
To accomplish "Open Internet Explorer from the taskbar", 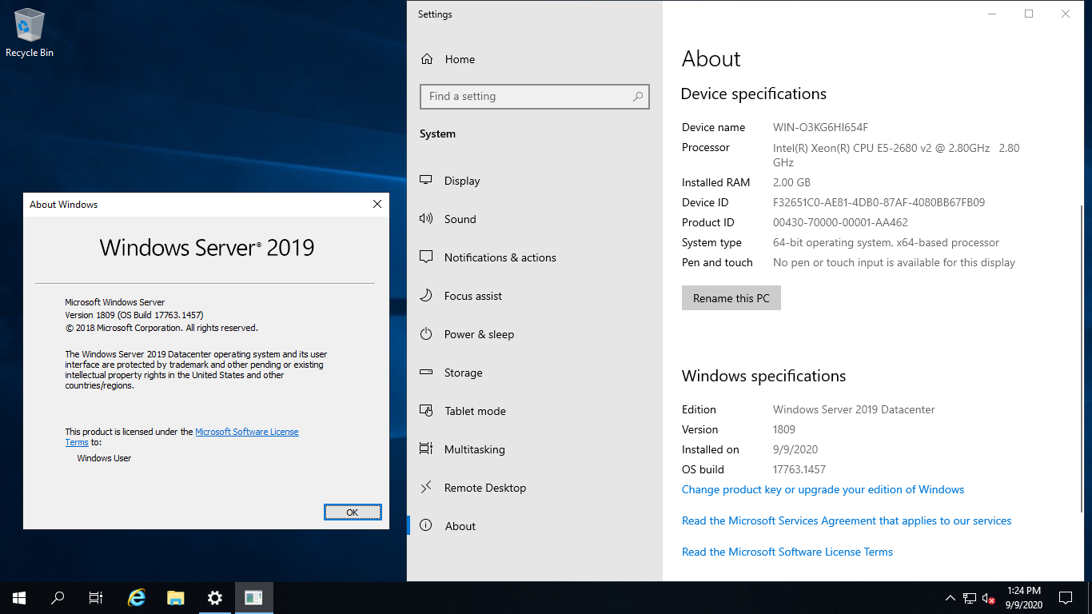I will 137,597.
